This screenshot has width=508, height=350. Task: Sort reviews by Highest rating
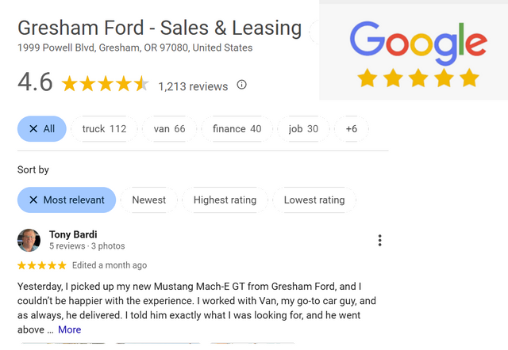click(225, 200)
